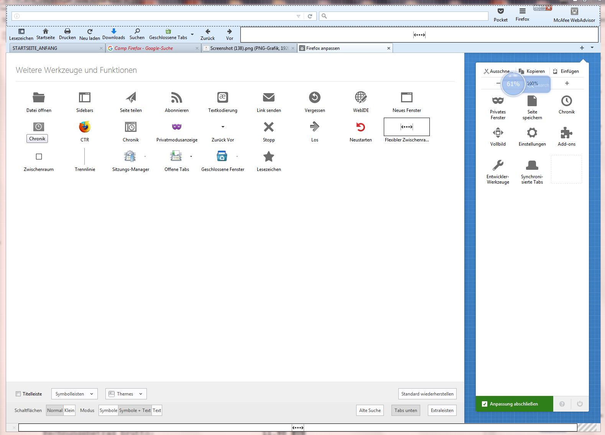
Task: Click the Privates Fenster mask icon
Action: point(498,101)
